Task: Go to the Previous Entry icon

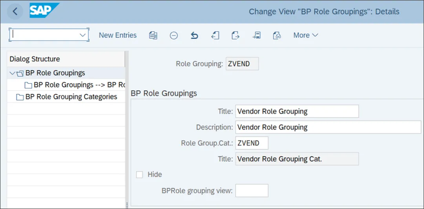Action: [x=215, y=35]
